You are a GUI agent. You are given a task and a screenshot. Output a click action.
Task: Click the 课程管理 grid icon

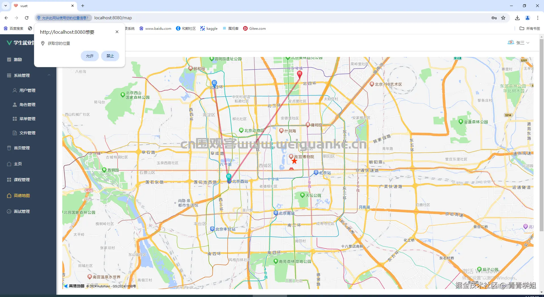(x=9, y=180)
